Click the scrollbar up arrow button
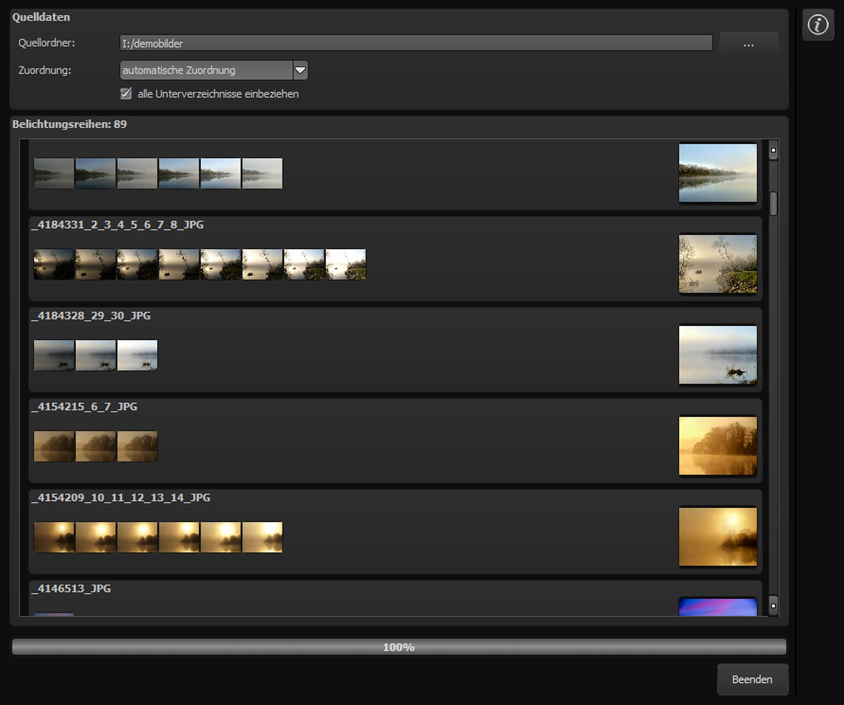The image size is (844, 705). pyautogui.click(x=773, y=150)
